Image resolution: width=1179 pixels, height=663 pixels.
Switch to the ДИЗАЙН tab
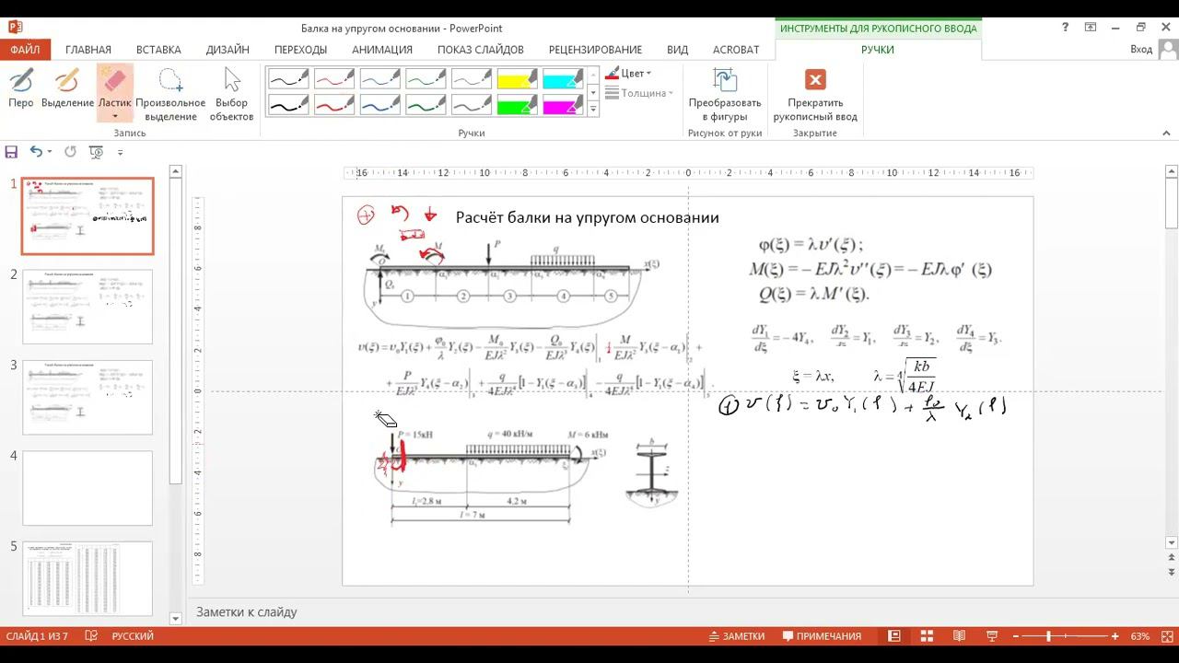(x=228, y=50)
